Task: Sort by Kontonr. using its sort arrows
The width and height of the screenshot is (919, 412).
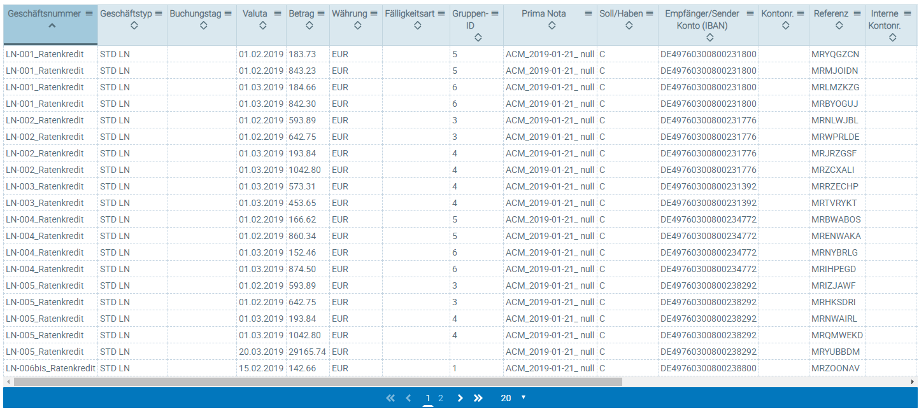Action: click(785, 25)
